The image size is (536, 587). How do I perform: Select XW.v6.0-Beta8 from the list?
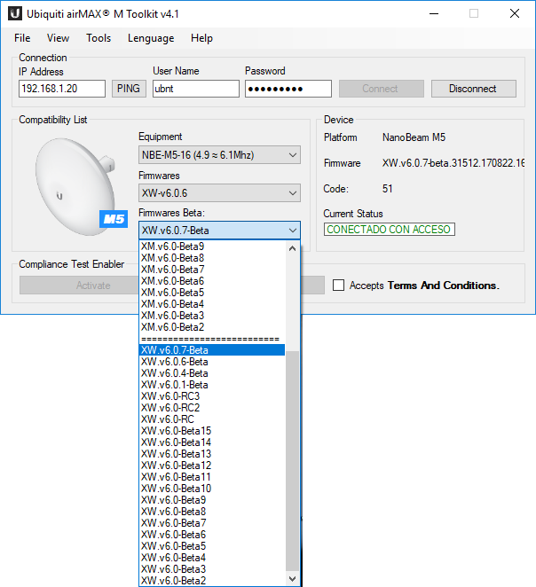tap(212, 512)
